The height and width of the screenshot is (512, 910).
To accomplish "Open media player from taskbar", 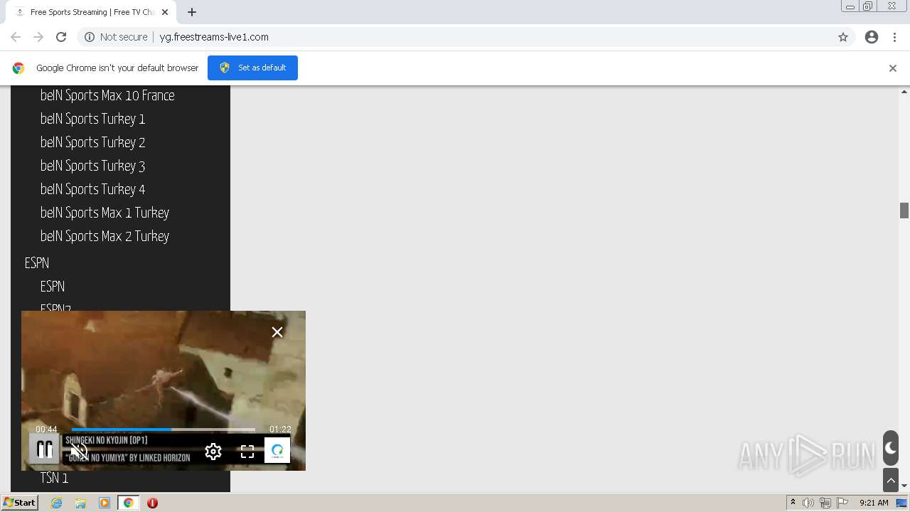I will tap(105, 503).
